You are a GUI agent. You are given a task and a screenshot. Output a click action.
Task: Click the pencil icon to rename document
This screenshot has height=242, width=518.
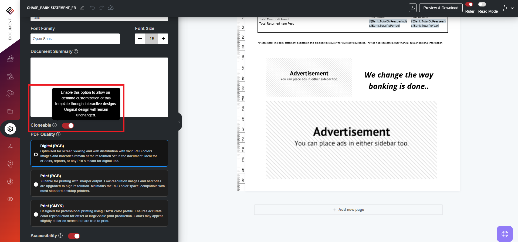click(82, 8)
